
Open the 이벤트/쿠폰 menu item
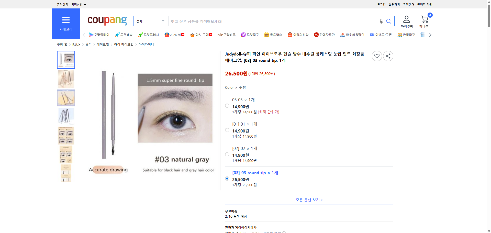pos(381,35)
